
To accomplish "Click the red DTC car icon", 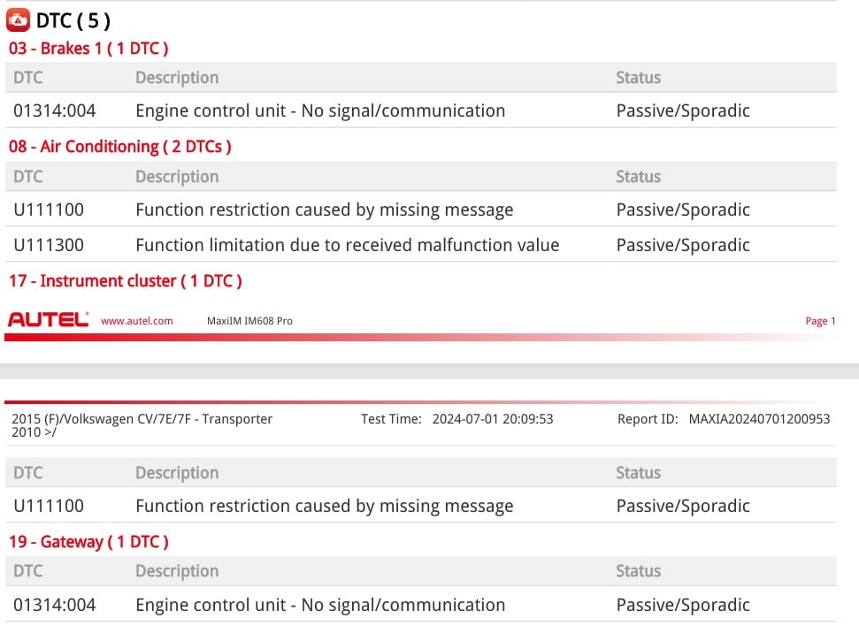I will pyautogui.click(x=18, y=19).
